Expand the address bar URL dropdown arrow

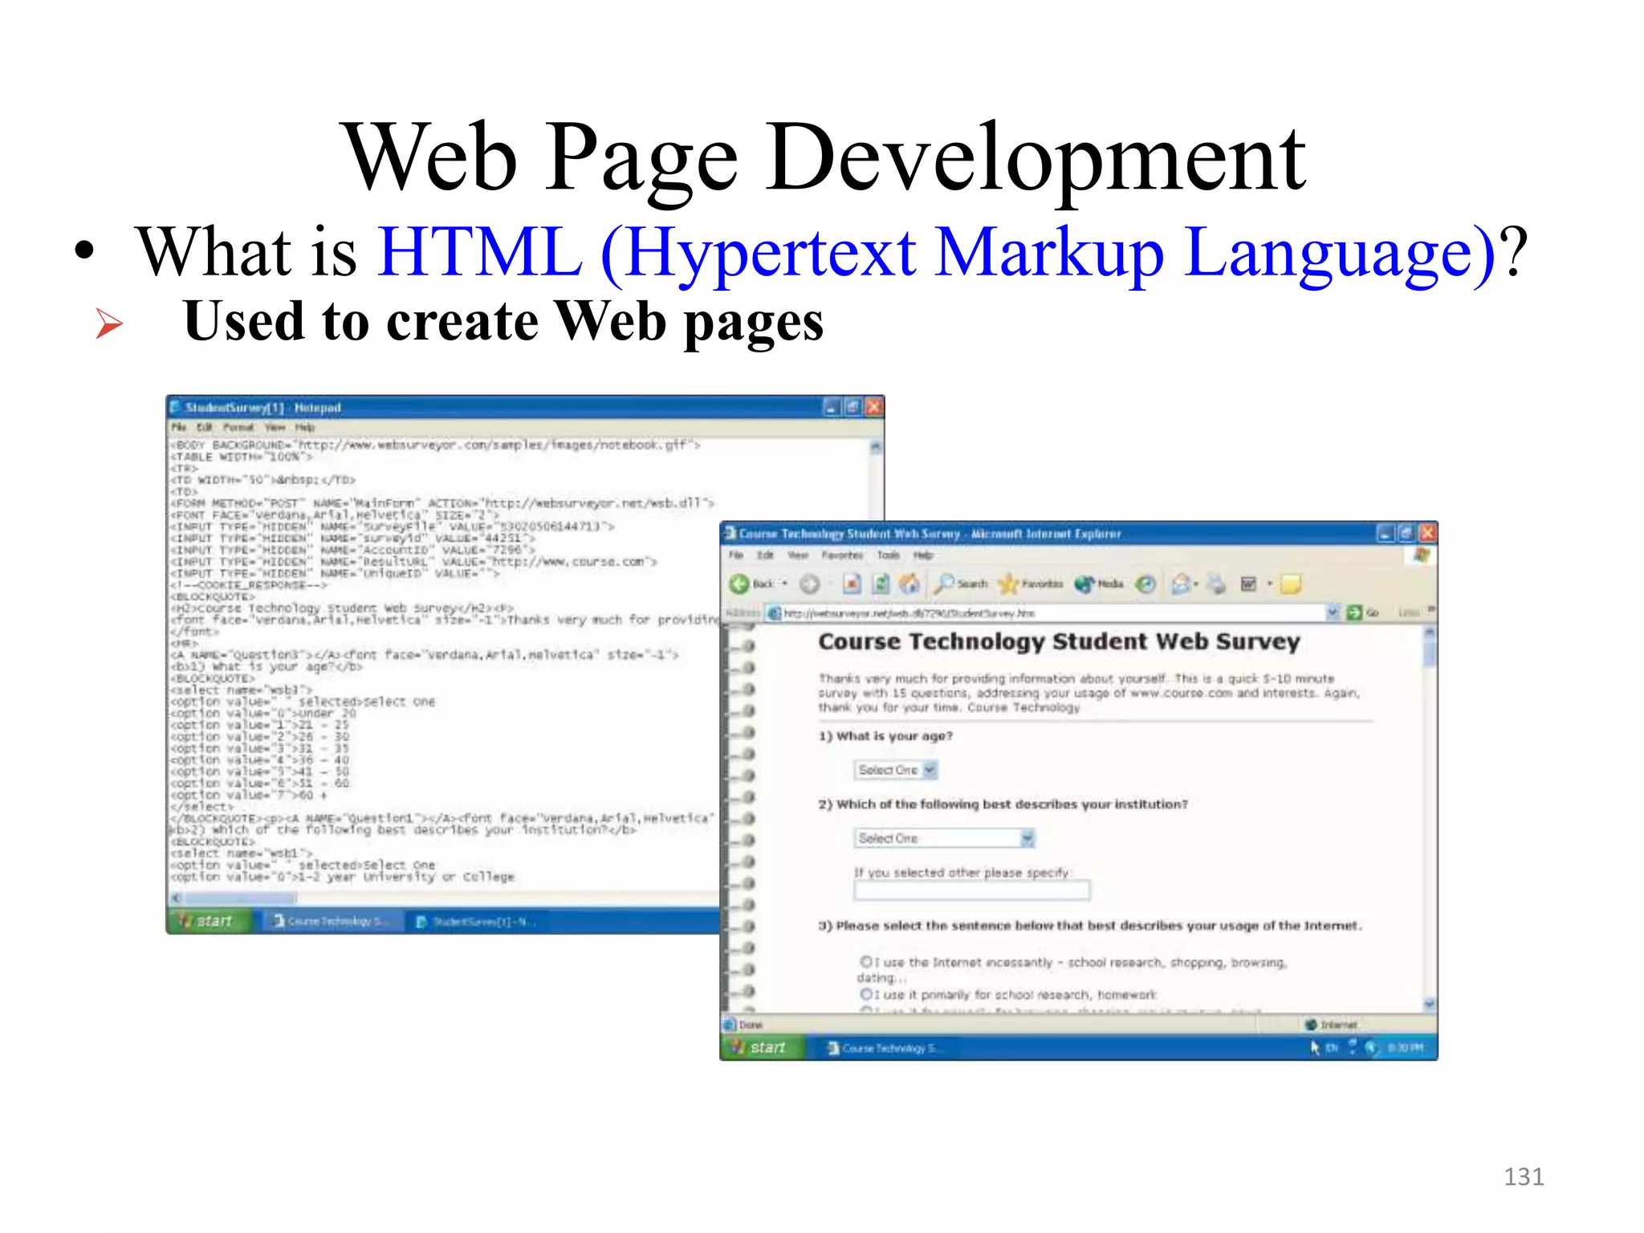(x=1333, y=612)
